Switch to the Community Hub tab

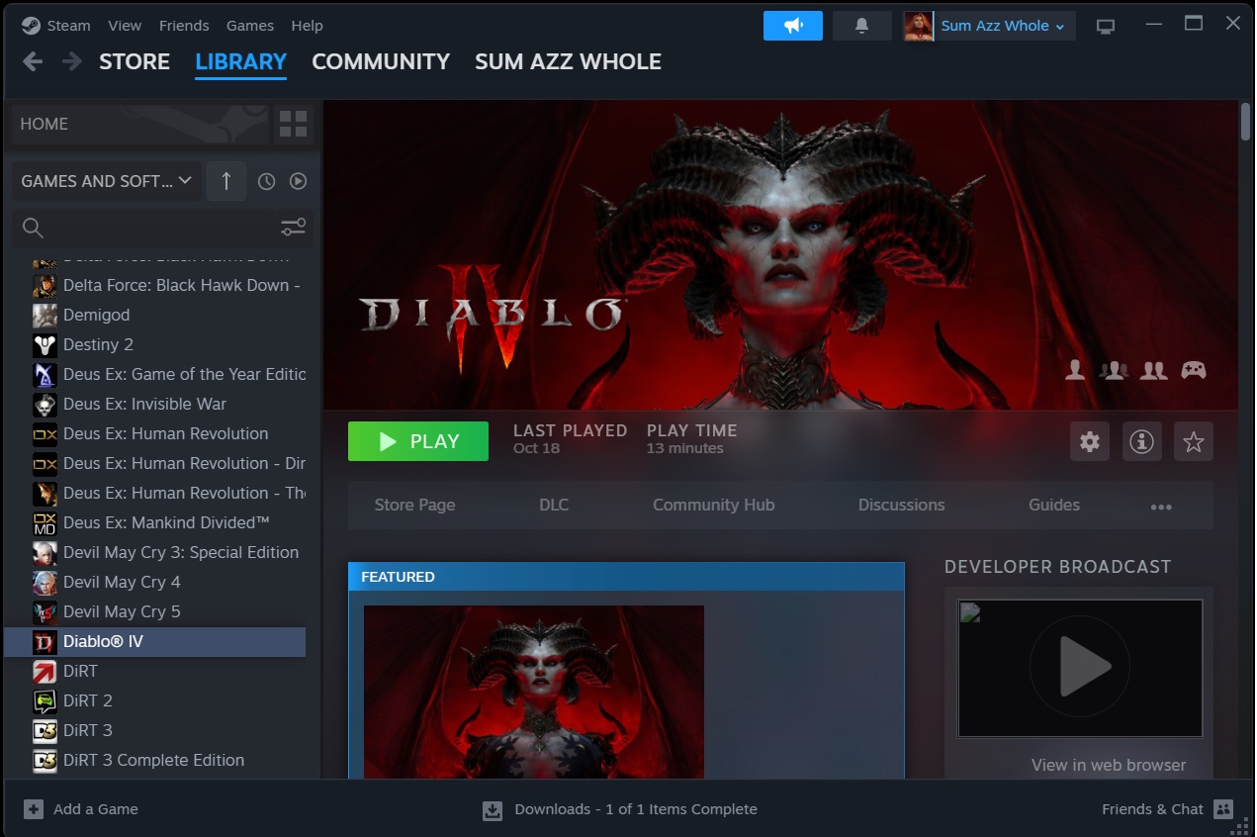point(712,505)
